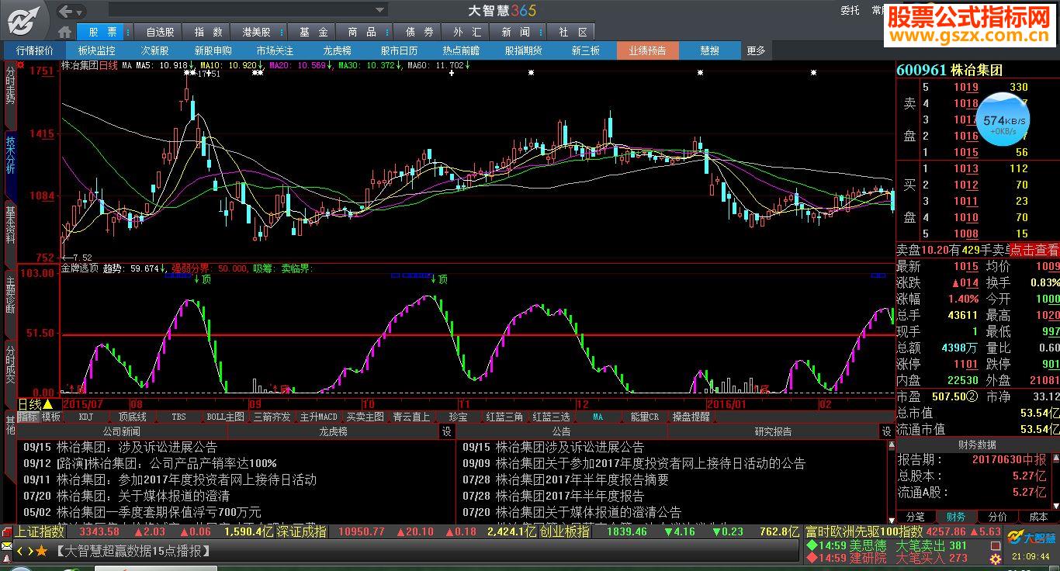Click the star favorites icon in news ticker
The image size is (1060, 571).
(42, 551)
